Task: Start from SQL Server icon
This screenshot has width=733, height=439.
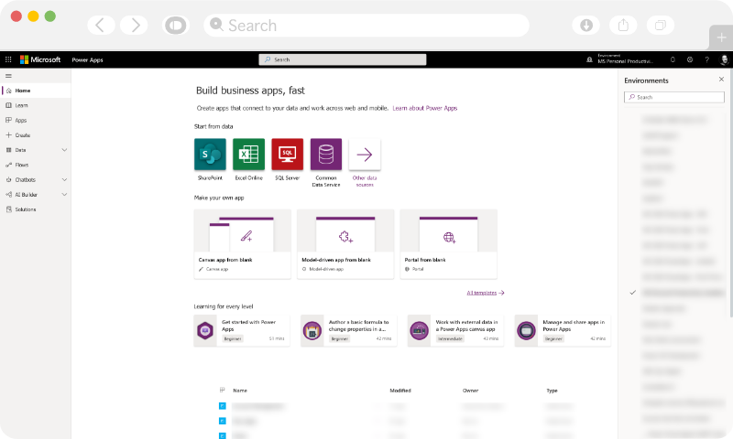Action: [287, 155]
